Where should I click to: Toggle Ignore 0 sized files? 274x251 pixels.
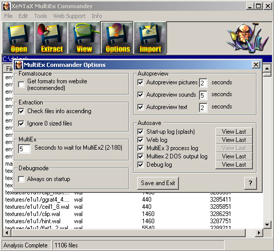click(21, 123)
